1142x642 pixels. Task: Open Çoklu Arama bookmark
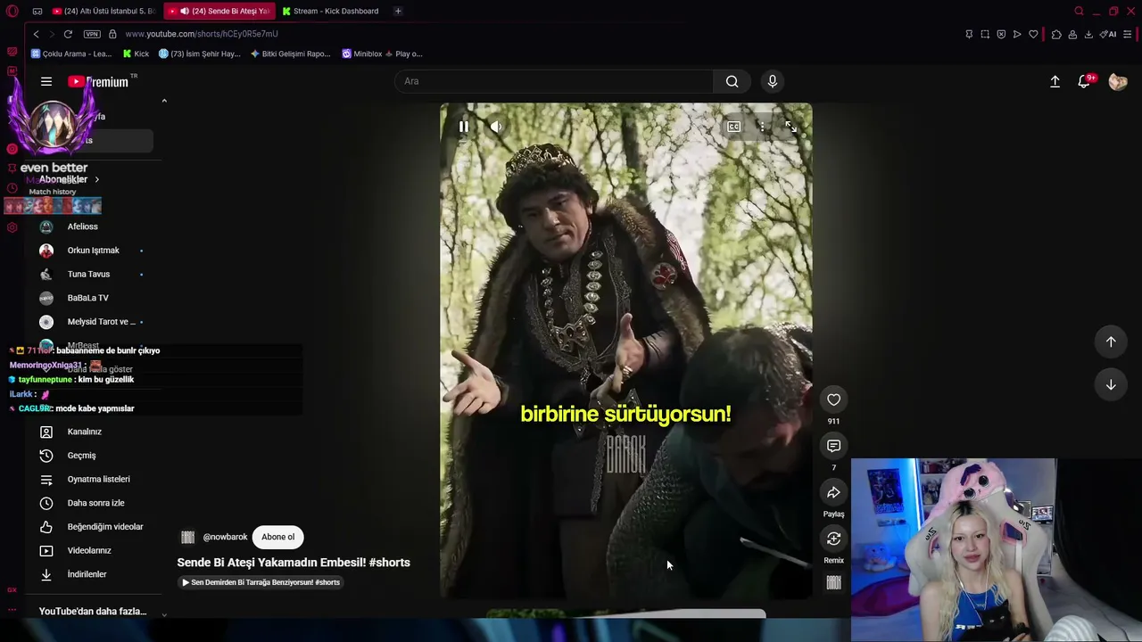pyautogui.click(x=71, y=53)
